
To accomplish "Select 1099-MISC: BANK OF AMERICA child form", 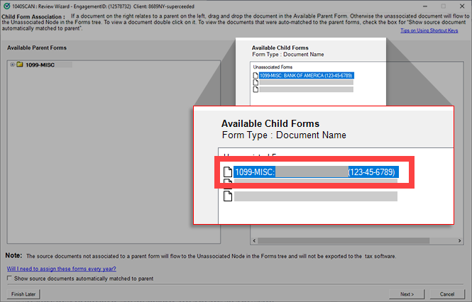I will tap(307, 75).
